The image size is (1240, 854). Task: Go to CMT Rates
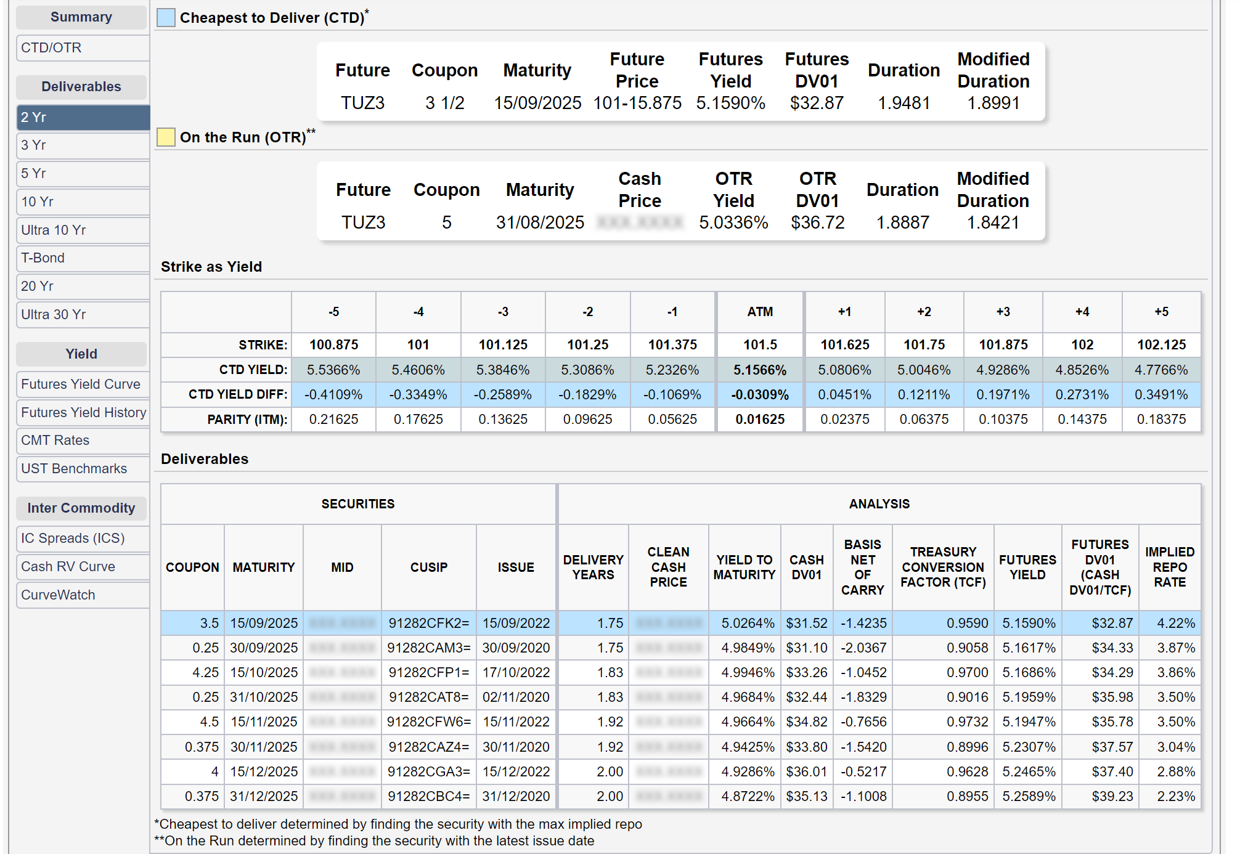[83, 441]
